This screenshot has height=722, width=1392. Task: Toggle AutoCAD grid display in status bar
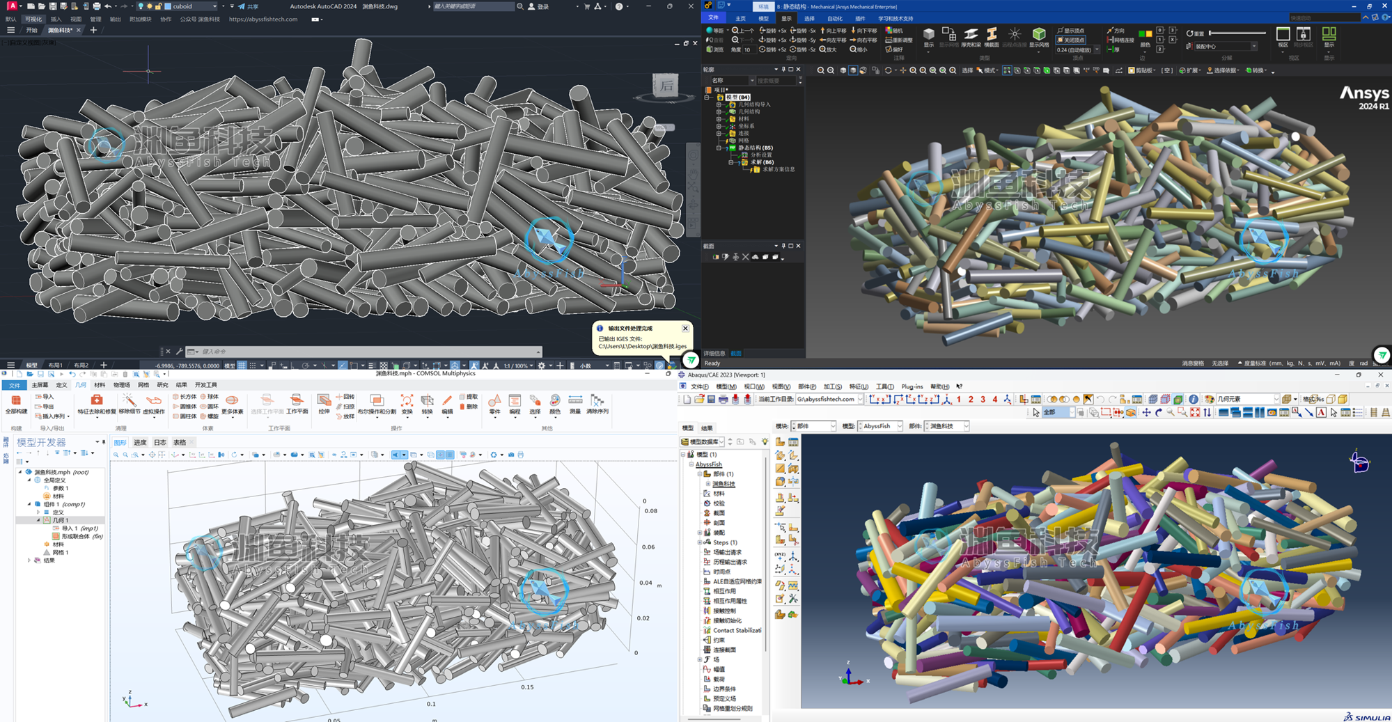(x=242, y=365)
